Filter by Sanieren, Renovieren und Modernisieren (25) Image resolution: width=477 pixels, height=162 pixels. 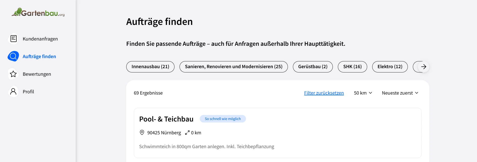[x=234, y=67]
